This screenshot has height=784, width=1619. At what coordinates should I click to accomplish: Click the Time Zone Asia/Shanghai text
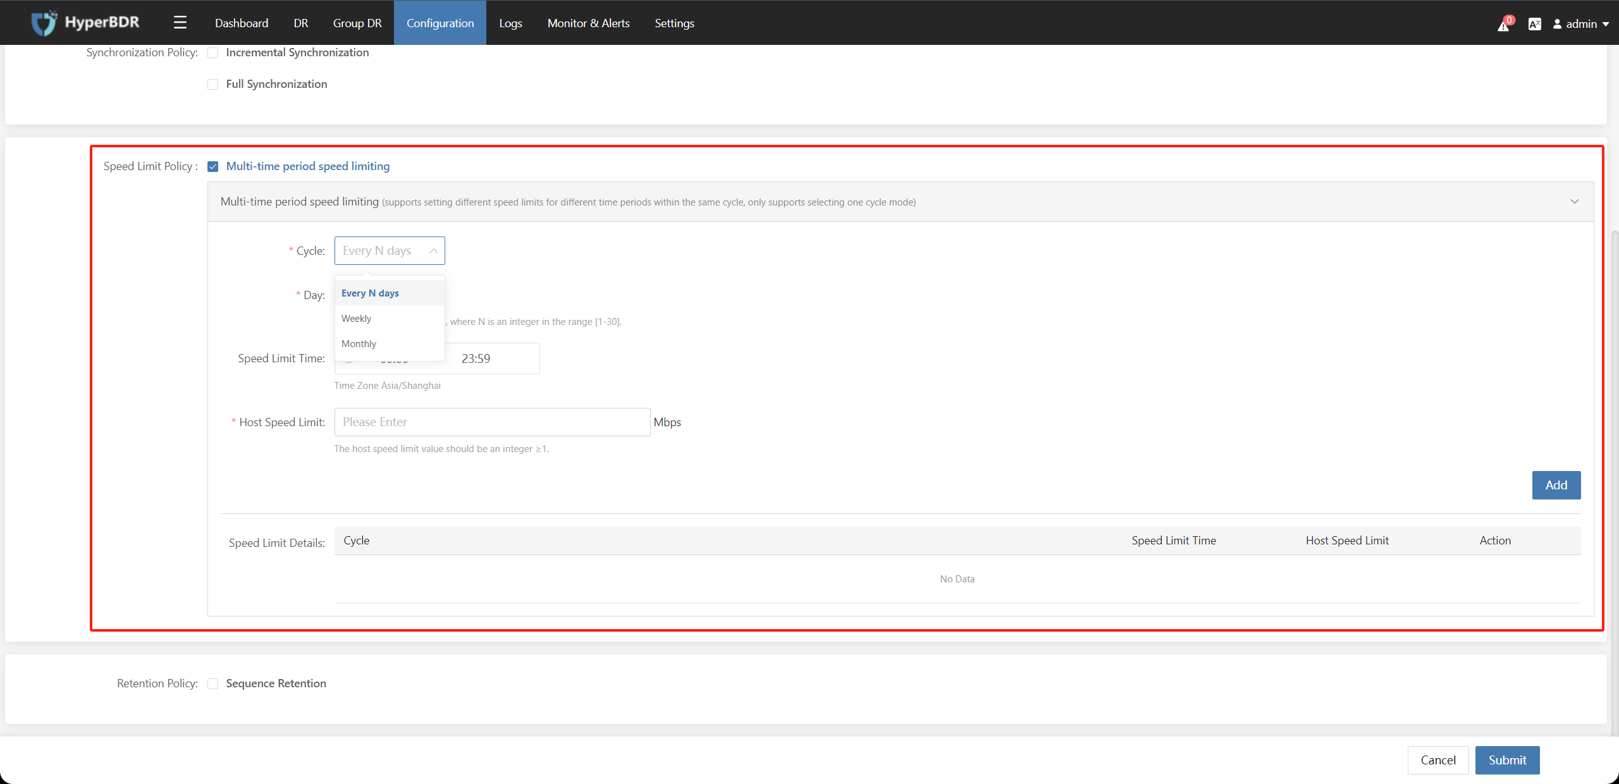click(x=387, y=386)
